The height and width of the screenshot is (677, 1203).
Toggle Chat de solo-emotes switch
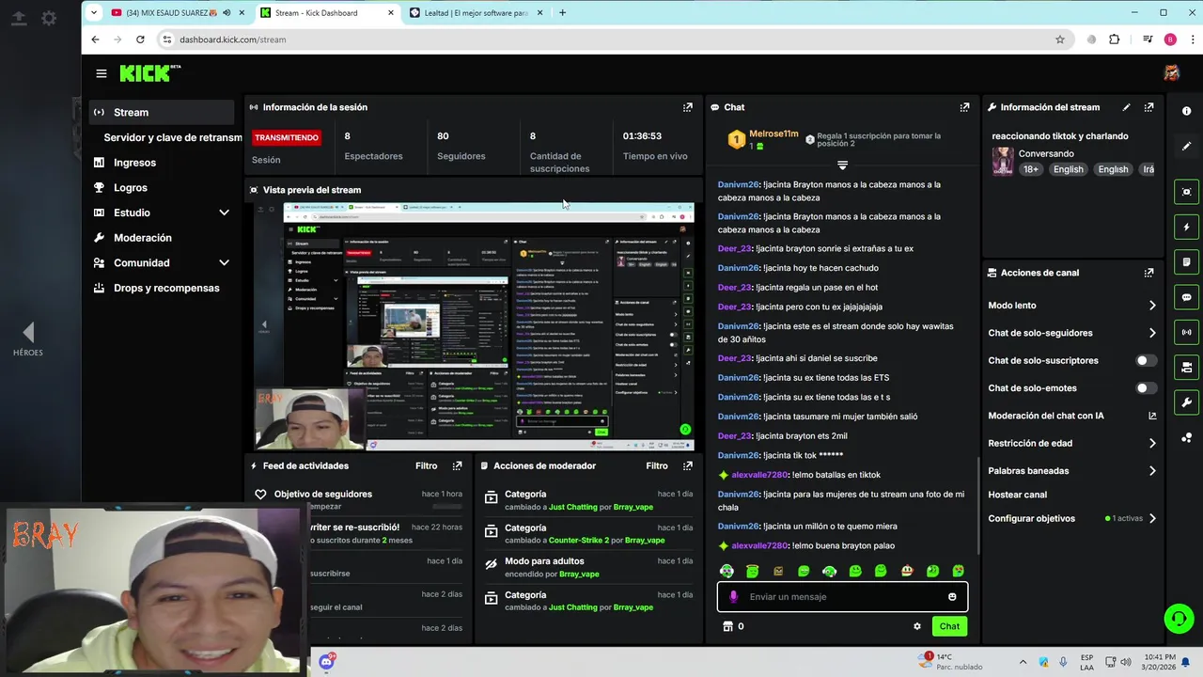tap(1146, 387)
